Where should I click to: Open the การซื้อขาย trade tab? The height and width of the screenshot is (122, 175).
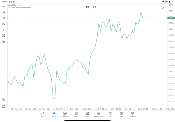(65, 115)
